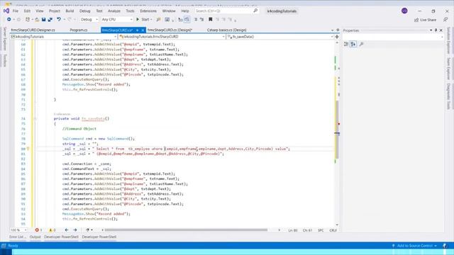The width and height of the screenshot is (454, 255).
Task: Switch to frmcSharpCURD.cs [Design] tab
Action: click(170, 30)
